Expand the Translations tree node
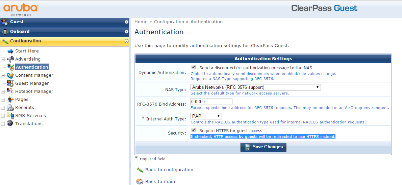402x185 pixels. point(3,124)
